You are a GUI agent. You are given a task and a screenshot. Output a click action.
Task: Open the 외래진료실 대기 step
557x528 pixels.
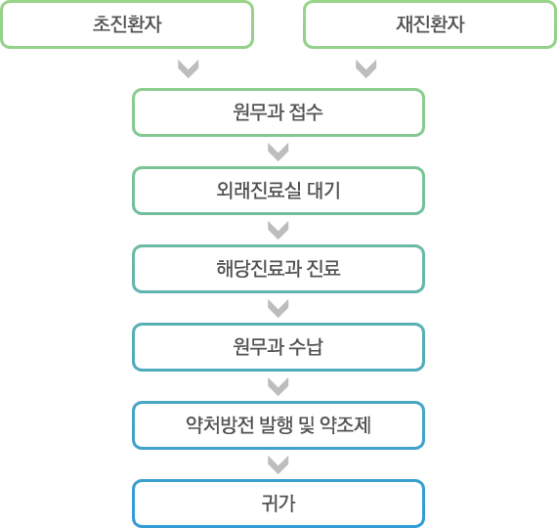click(x=278, y=191)
